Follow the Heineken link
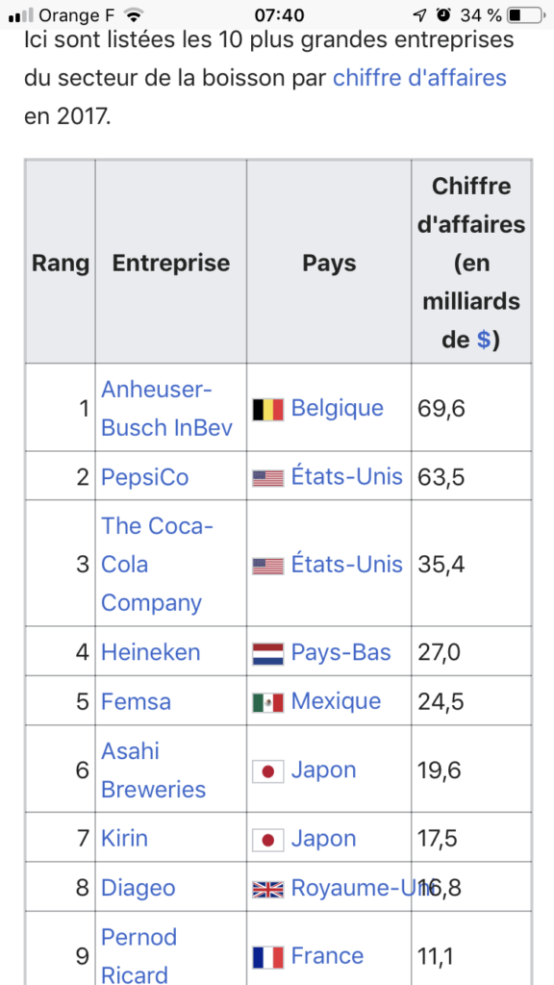Viewport: 554px width, 985px height. point(151,652)
